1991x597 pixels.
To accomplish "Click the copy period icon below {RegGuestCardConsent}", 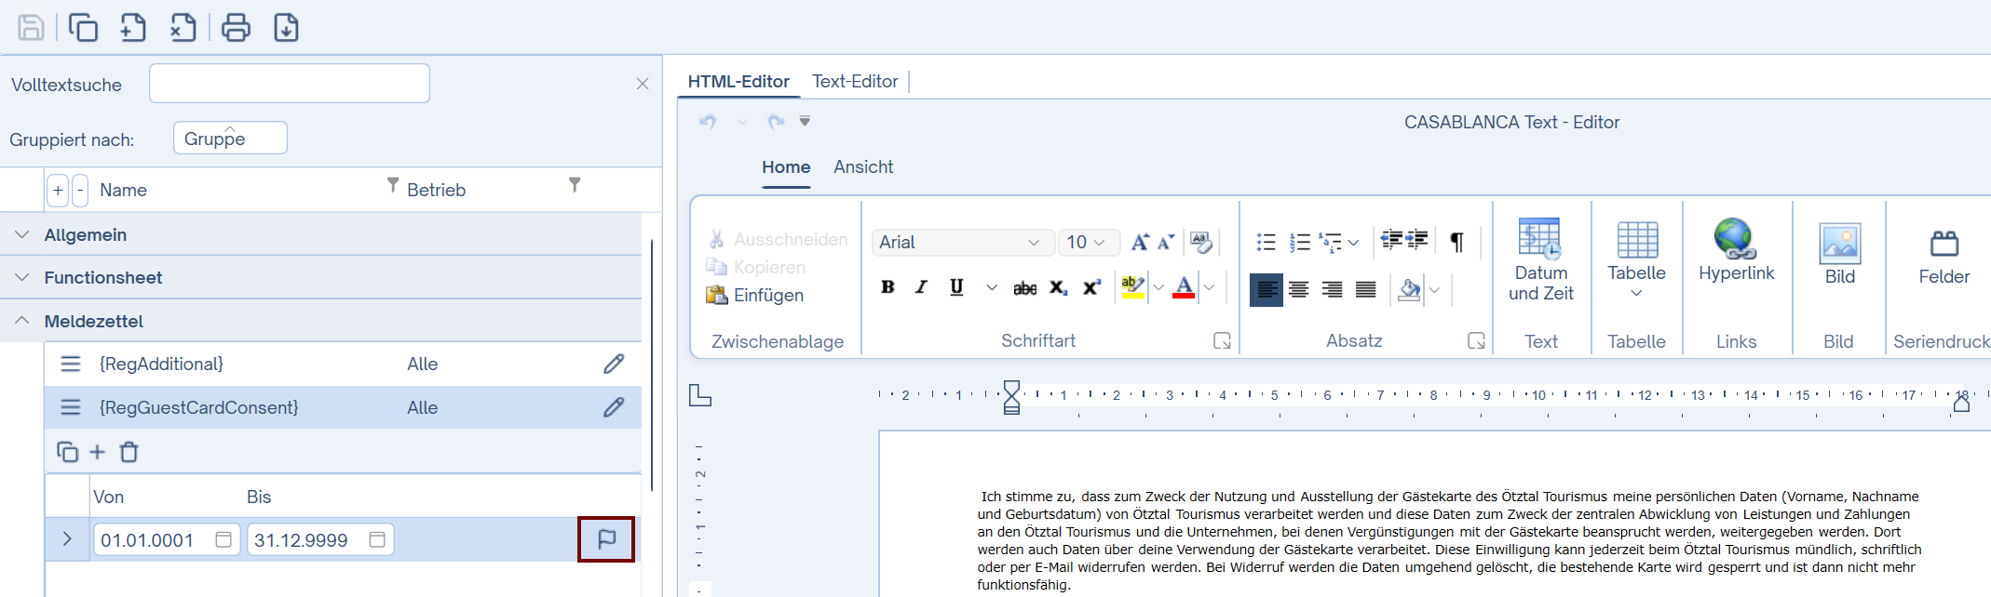I will 67,452.
